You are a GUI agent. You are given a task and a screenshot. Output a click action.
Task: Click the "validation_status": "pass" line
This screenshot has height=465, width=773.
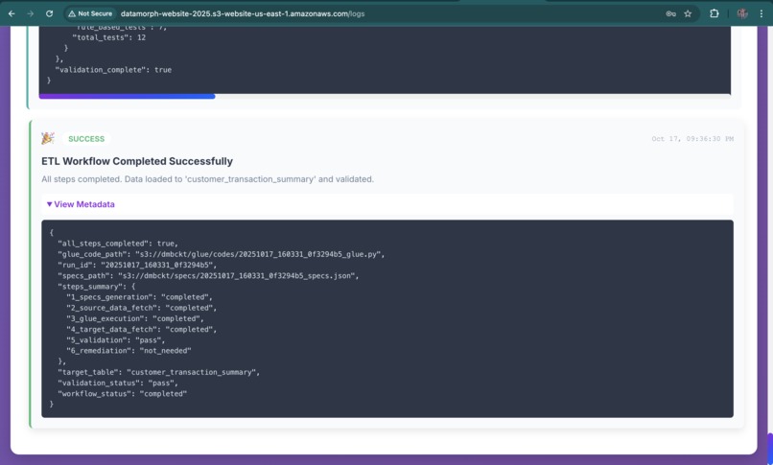coord(118,384)
